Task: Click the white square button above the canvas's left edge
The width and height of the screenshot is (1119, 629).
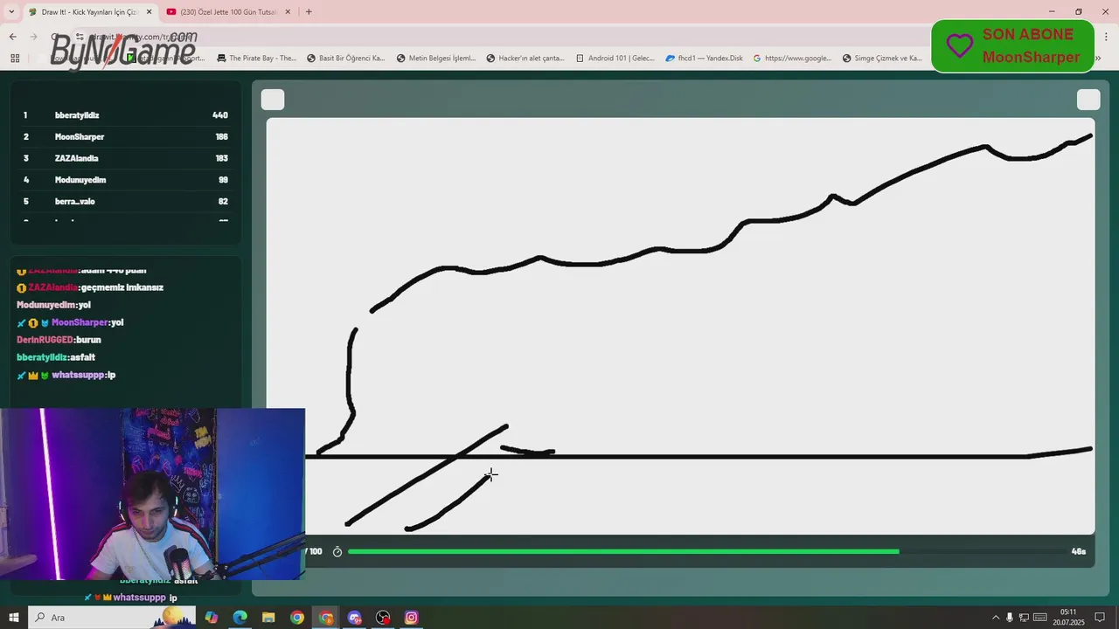Action: [x=273, y=100]
